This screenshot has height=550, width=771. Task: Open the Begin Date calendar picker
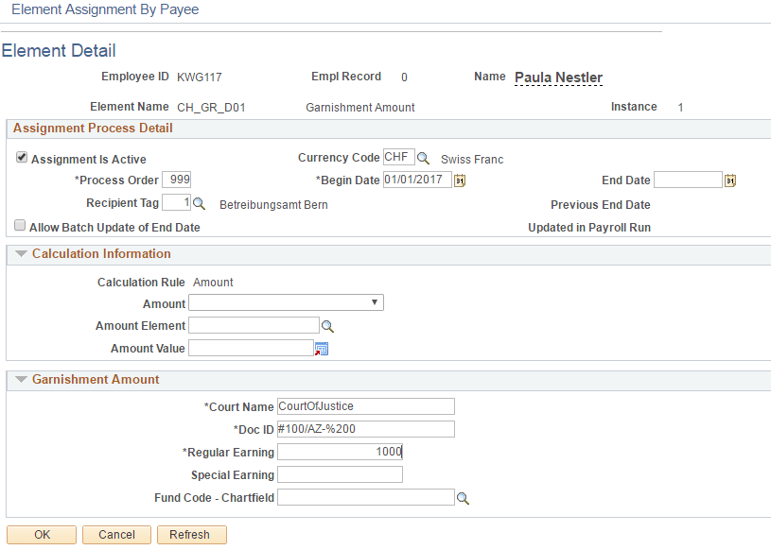tap(460, 180)
